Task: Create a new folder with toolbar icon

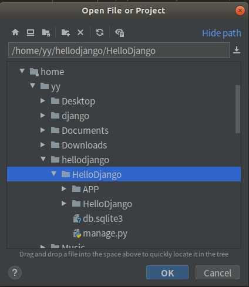Action: (x=66, y=32)
